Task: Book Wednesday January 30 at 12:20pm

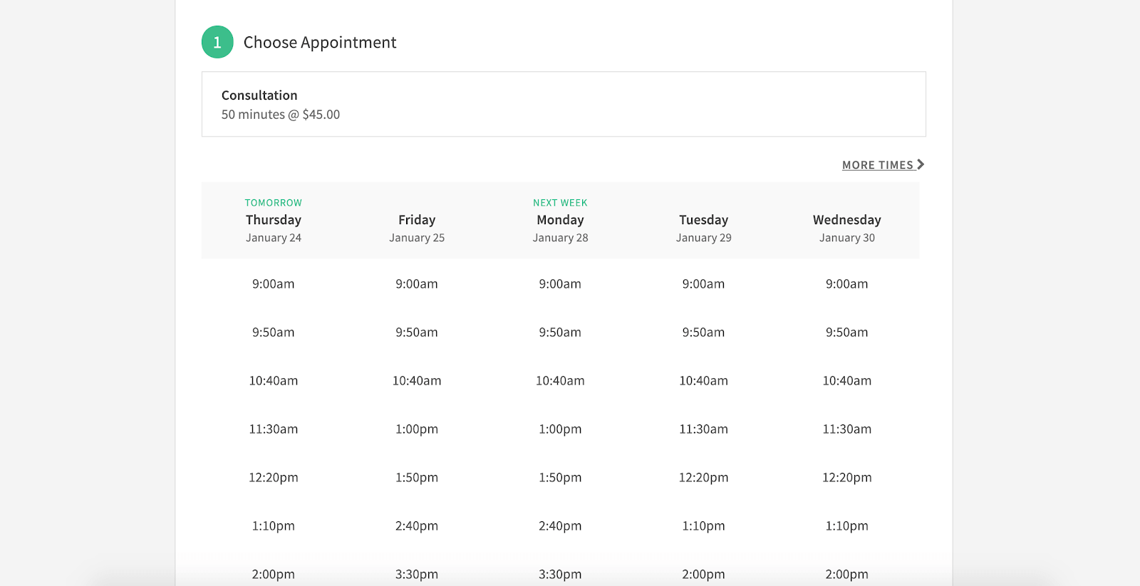Action: click(x=846, y=478)
